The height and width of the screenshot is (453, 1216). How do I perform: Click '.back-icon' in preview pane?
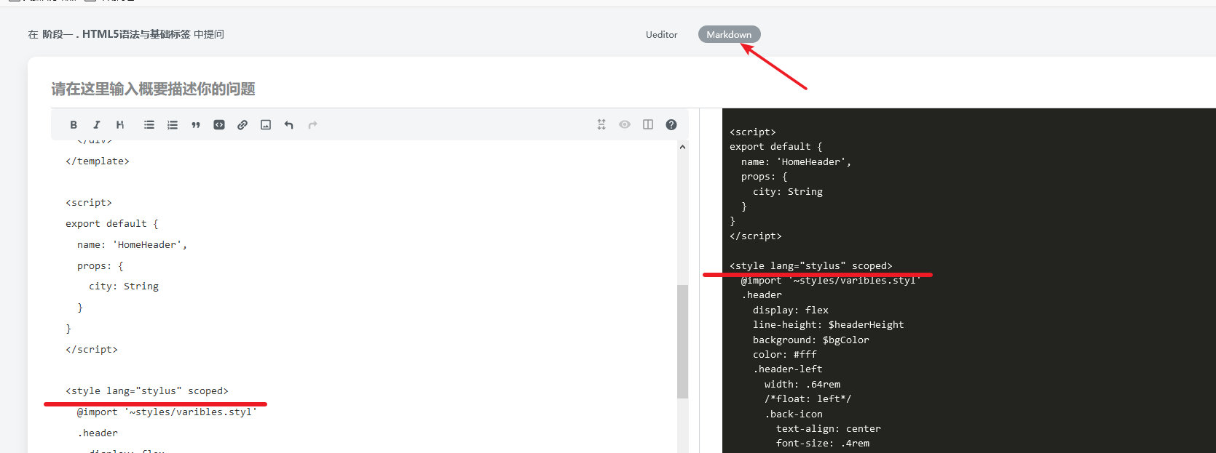(x=794, y=414)
